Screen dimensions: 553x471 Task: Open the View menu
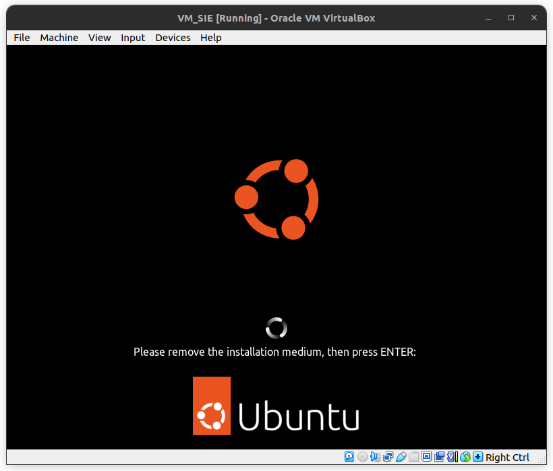(99, 38)
